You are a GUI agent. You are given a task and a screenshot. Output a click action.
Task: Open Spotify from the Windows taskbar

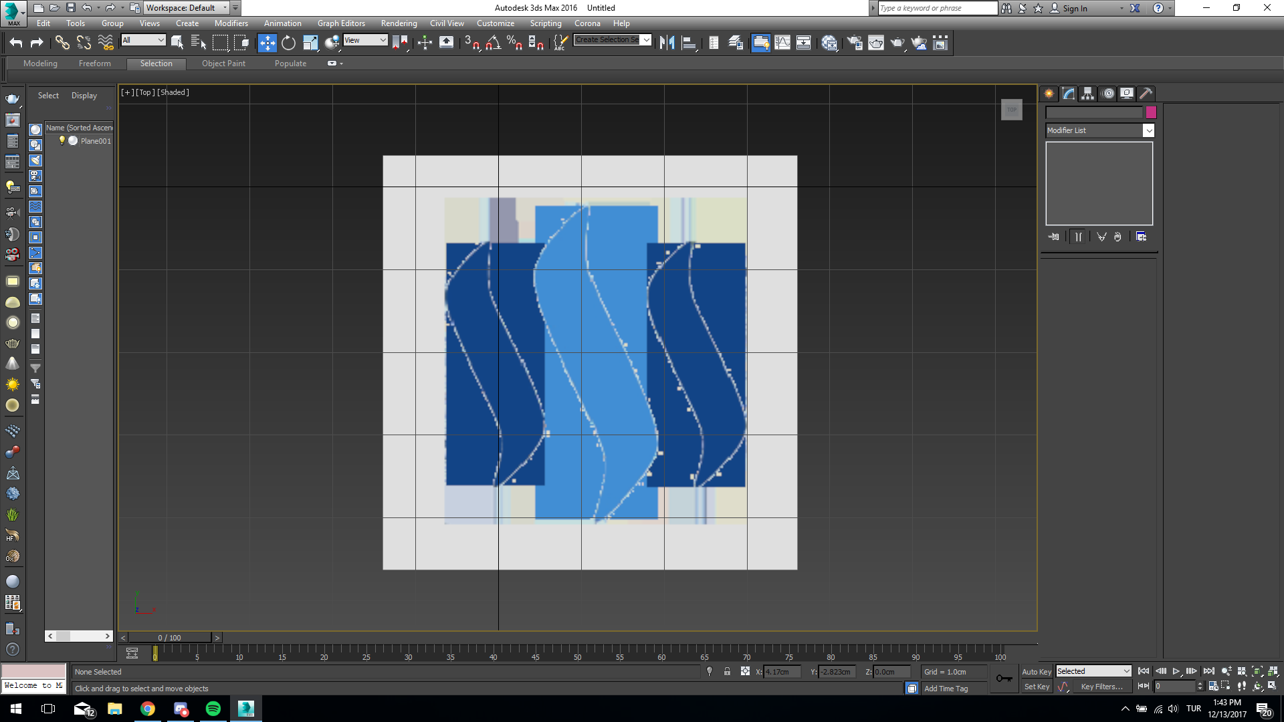213,709
